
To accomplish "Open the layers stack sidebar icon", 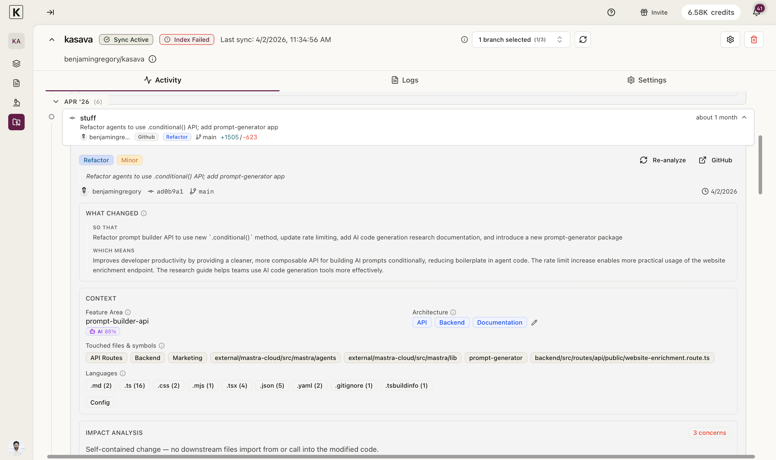I will click(x=16, y=64).
